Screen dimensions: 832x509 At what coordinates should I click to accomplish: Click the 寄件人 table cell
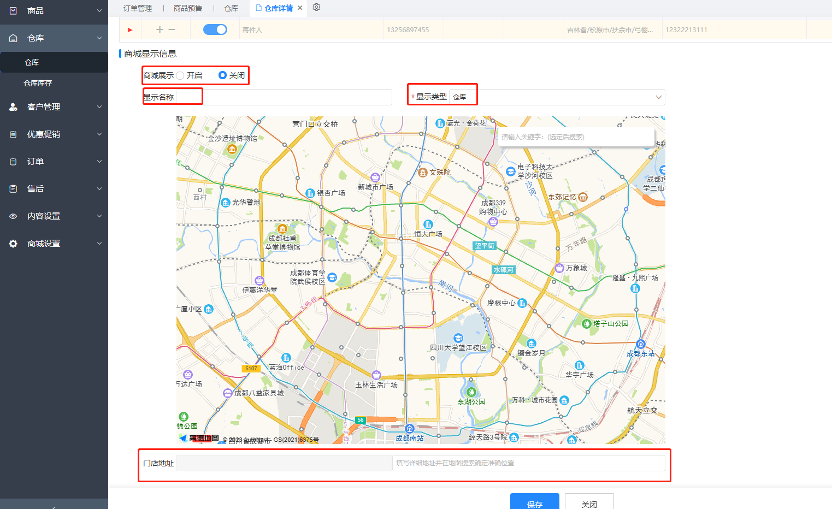(311, 29)
